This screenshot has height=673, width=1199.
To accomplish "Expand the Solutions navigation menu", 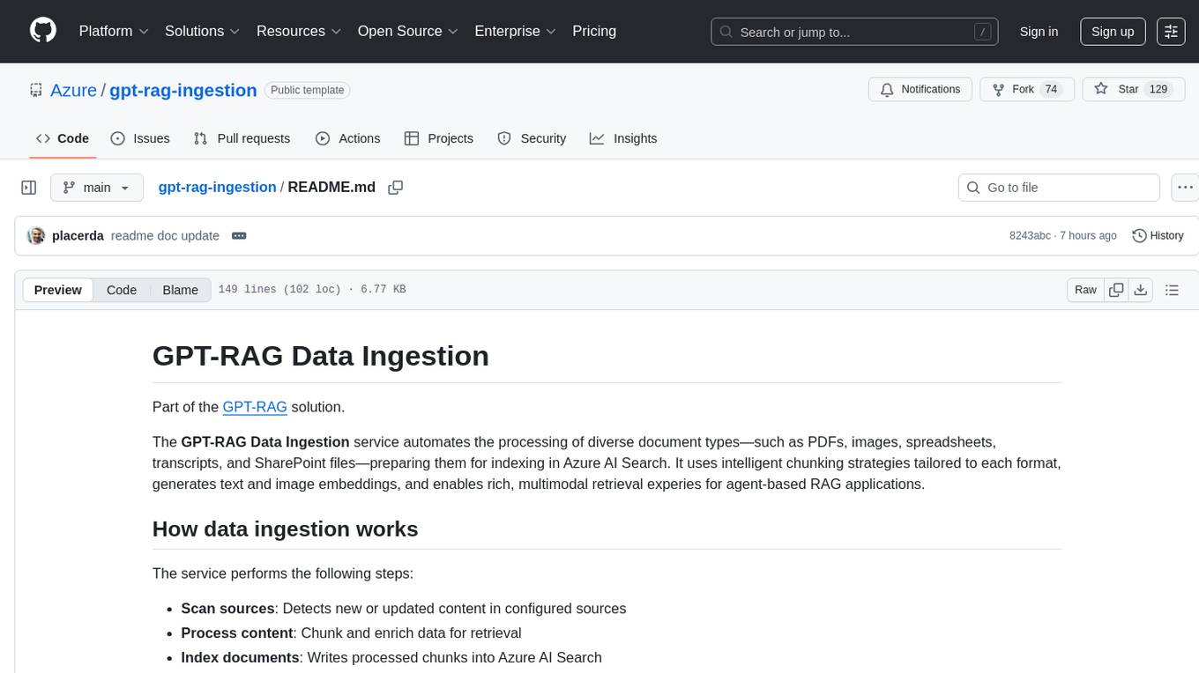I will pyautogui.click(x=203, y=31).
